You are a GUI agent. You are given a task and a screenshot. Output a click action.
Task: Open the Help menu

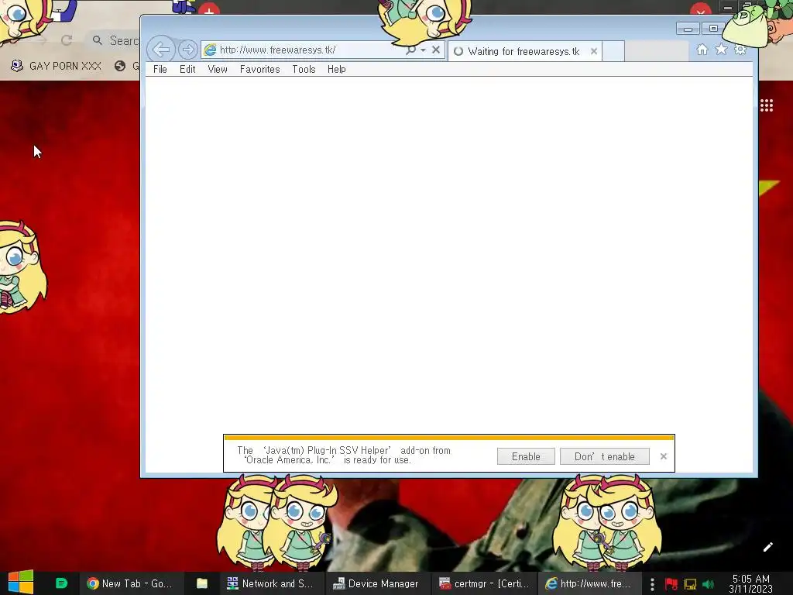point(336,69)
